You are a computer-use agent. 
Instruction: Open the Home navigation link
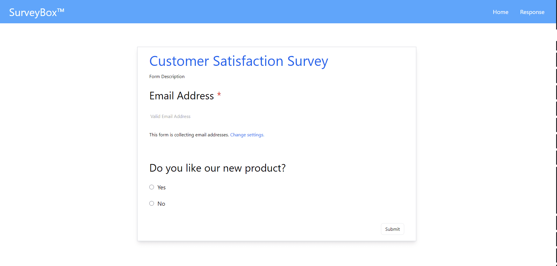click(x=500, y=12)
